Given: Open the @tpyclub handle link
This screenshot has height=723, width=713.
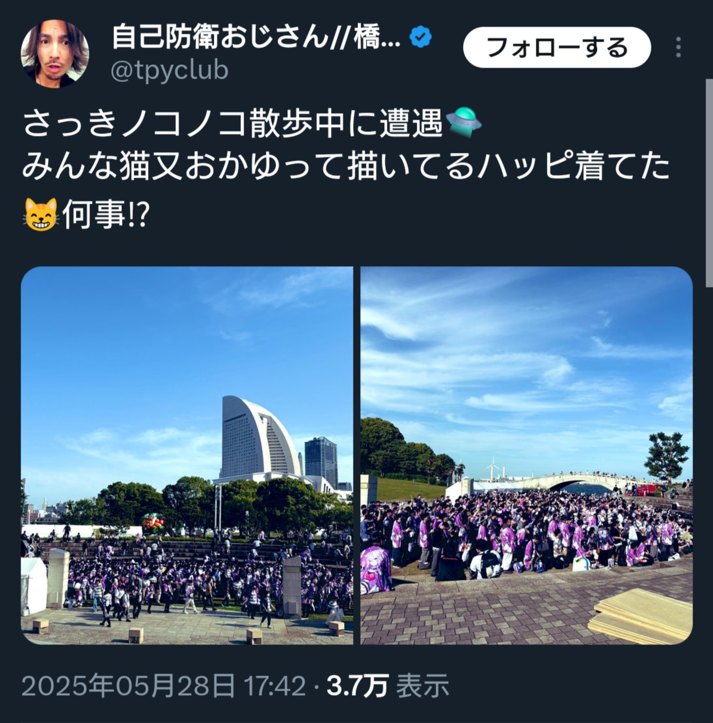Looking at the screenshot, I should click(170, 70).
